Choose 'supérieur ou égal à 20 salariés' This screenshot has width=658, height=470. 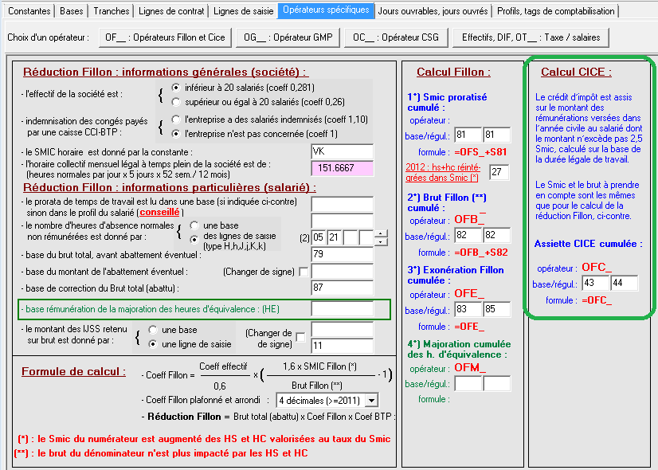pos(176,102)
